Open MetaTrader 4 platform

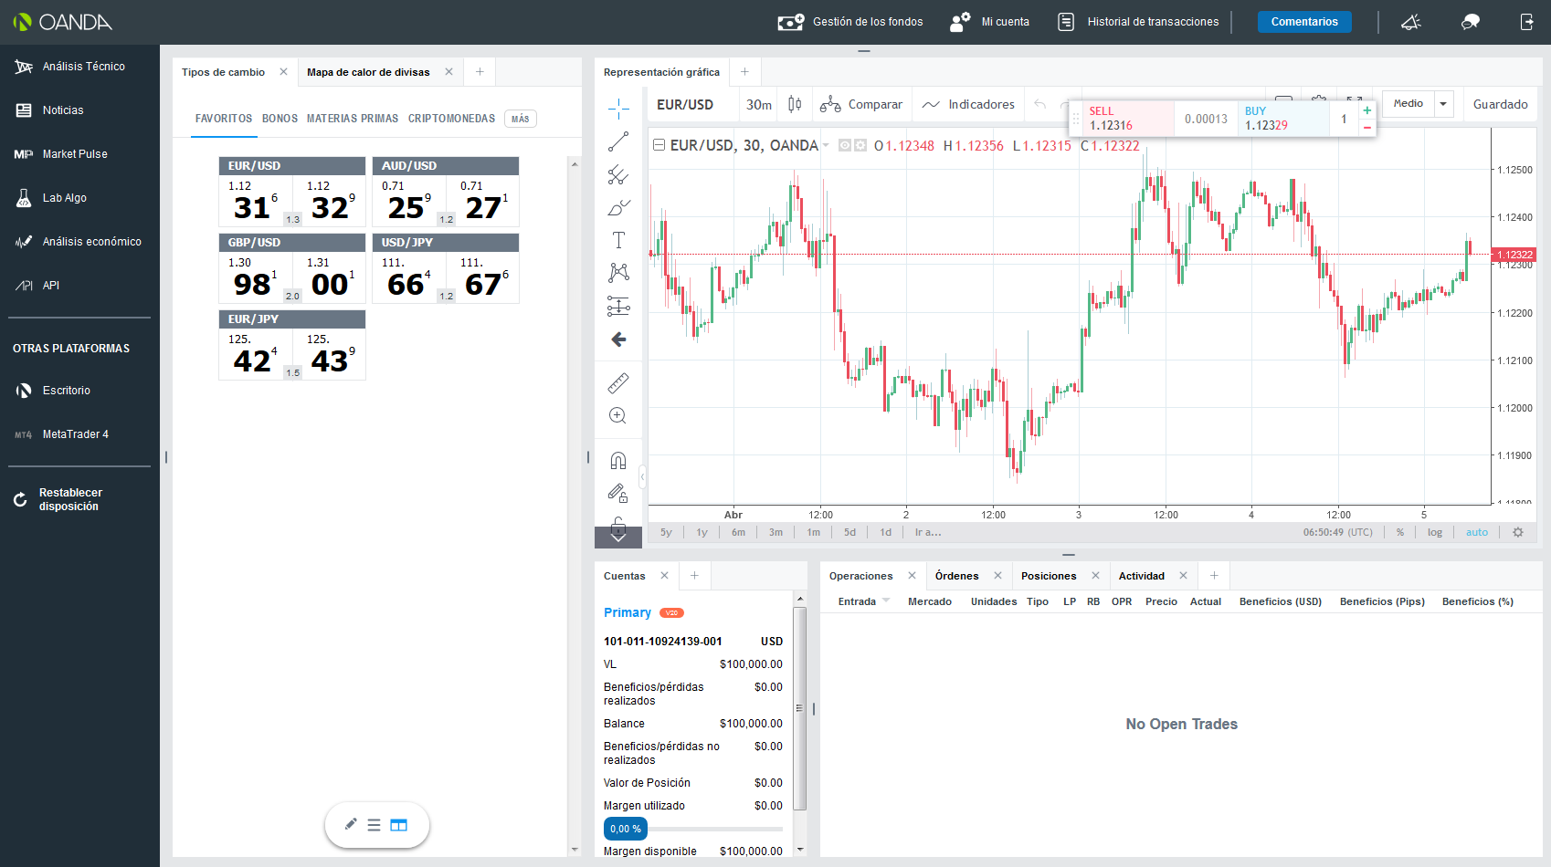(x=62, y=434)
